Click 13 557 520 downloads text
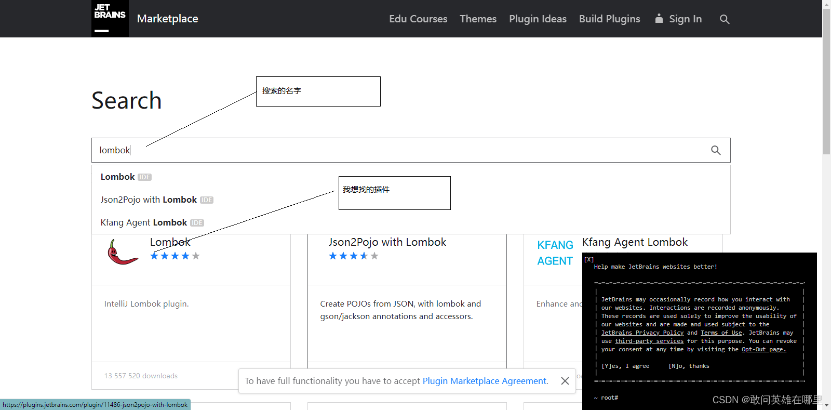Screen dimensions: 831x410 [141, 376]
